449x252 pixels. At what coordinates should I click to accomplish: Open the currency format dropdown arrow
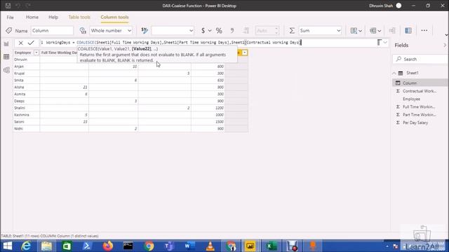(210, 31)
